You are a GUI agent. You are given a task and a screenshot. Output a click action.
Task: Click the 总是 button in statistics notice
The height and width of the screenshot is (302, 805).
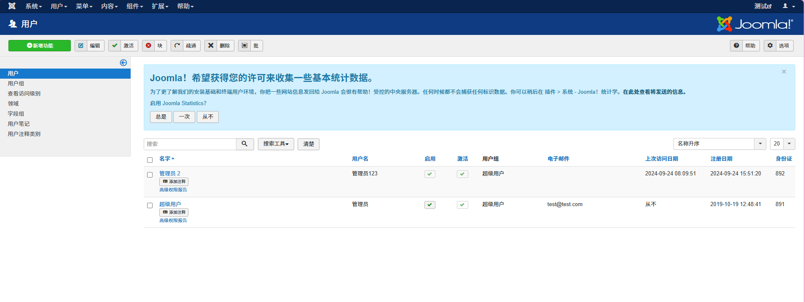click(161, 117)
